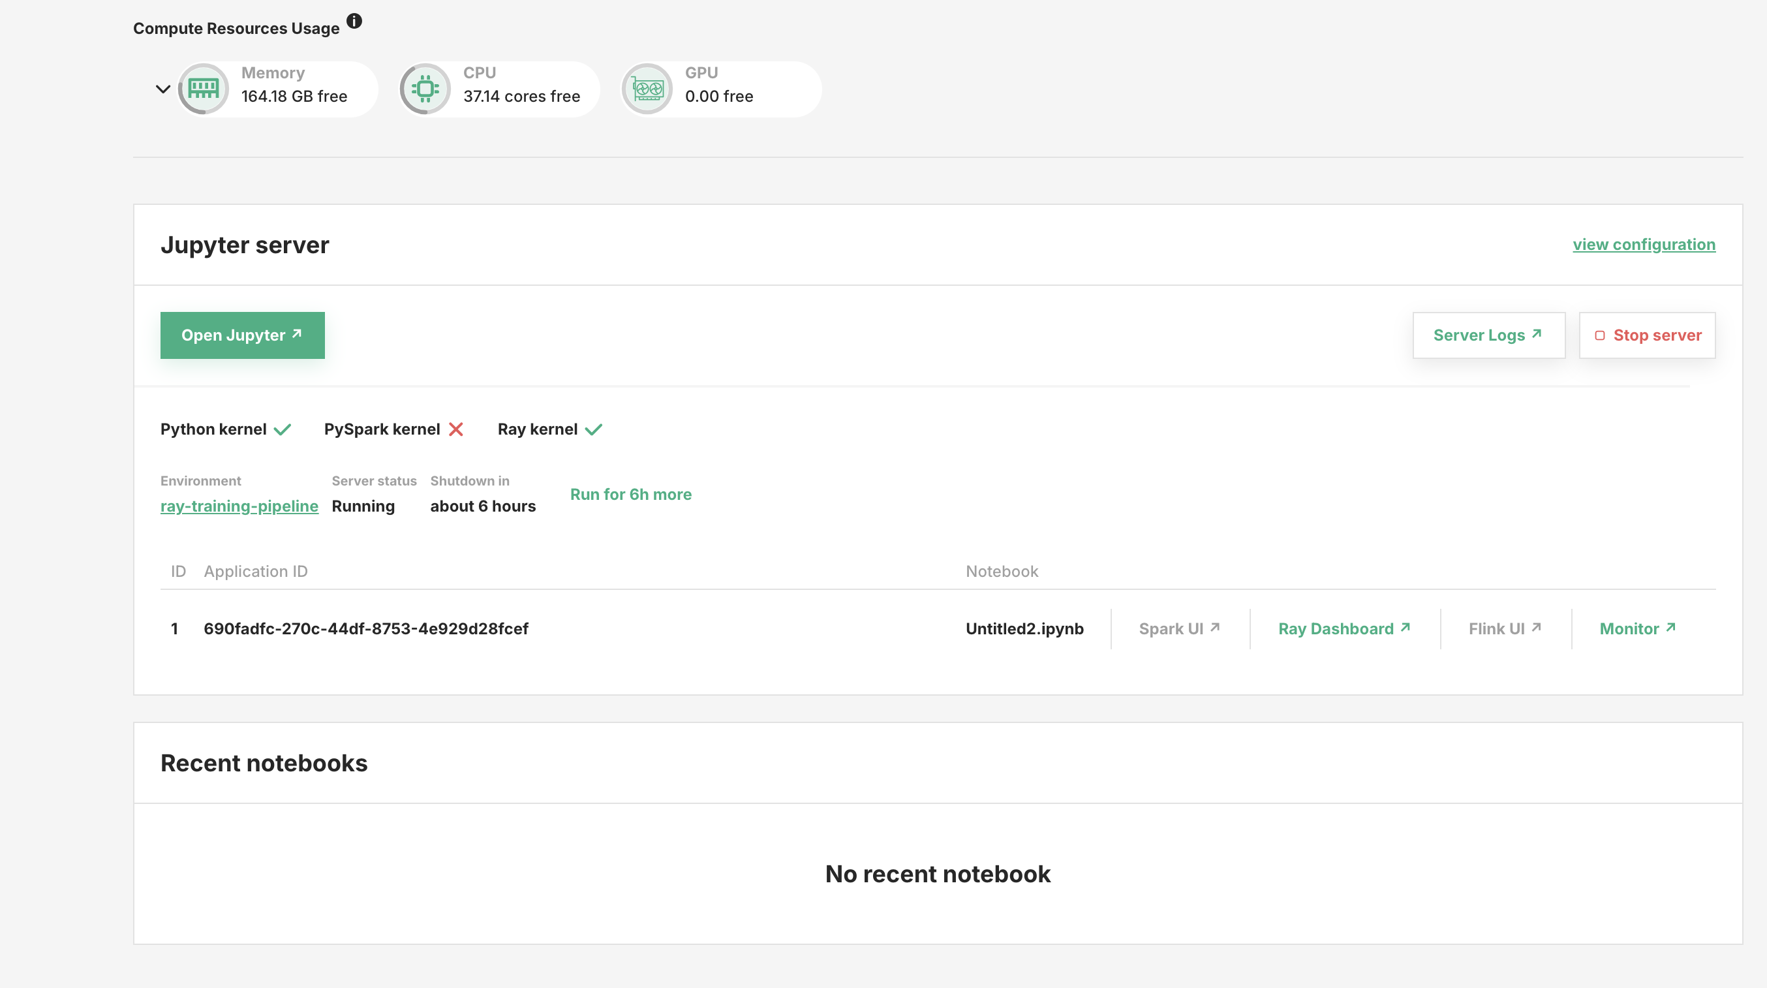Click the arrow icon on Server Logs
Screen dimensions: 1767x988
point(1537,334)
